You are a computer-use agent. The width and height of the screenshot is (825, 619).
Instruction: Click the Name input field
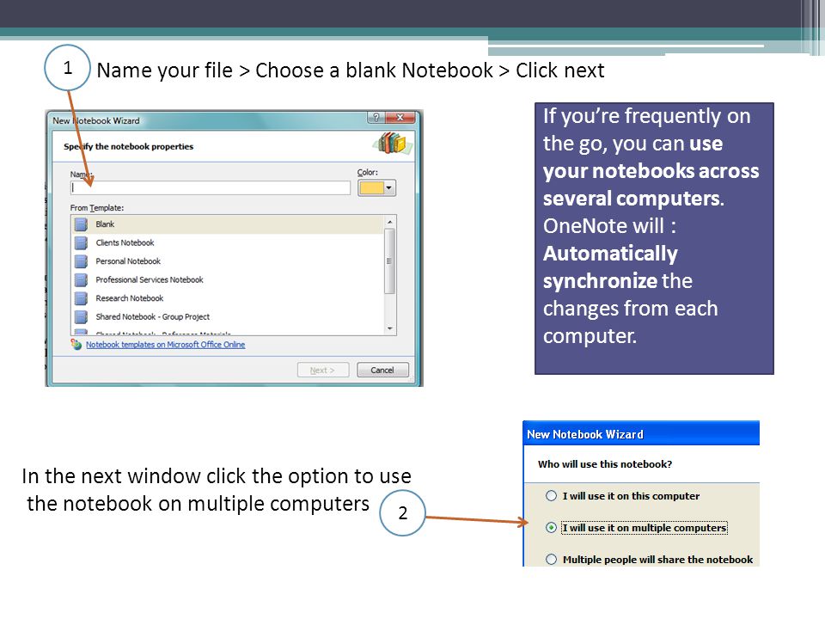(x=210, y=188)
